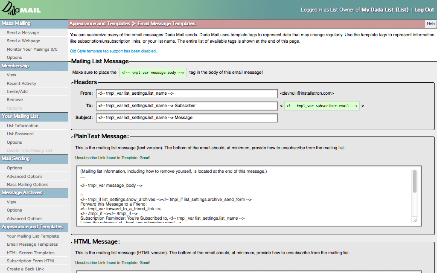This screenshot has width=437, height=273.
Task: Click the PlainText textarea resize handle
Action: 415,220
